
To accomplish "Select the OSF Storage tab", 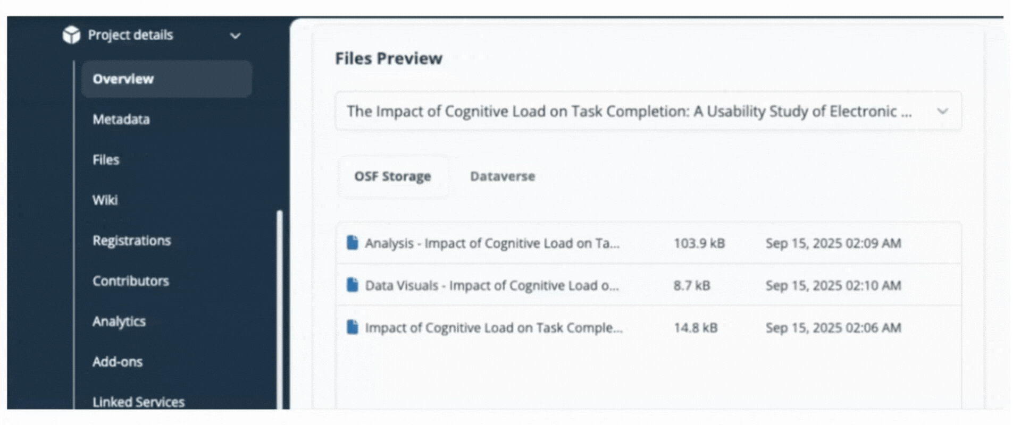I will pyautogui.click(x=392, y=176).
